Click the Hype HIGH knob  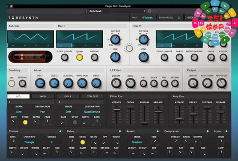221,142
